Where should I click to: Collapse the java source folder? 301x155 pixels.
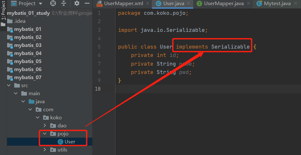click(x=23, y=101)
